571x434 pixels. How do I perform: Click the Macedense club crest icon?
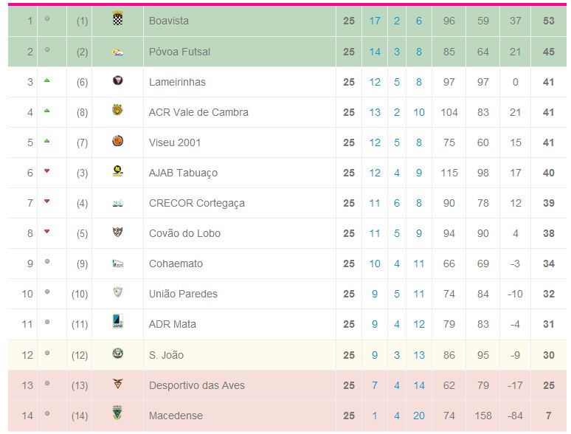[118, 415]
